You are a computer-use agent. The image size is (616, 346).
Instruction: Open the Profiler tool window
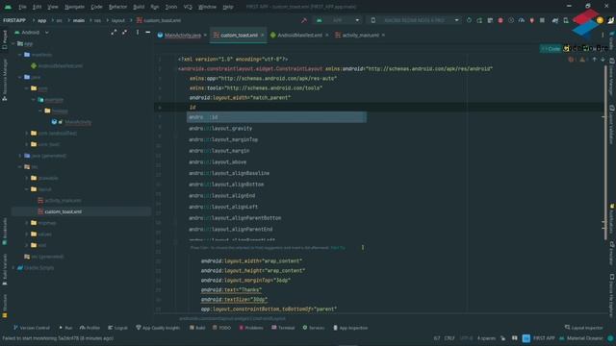pos(90,328)
